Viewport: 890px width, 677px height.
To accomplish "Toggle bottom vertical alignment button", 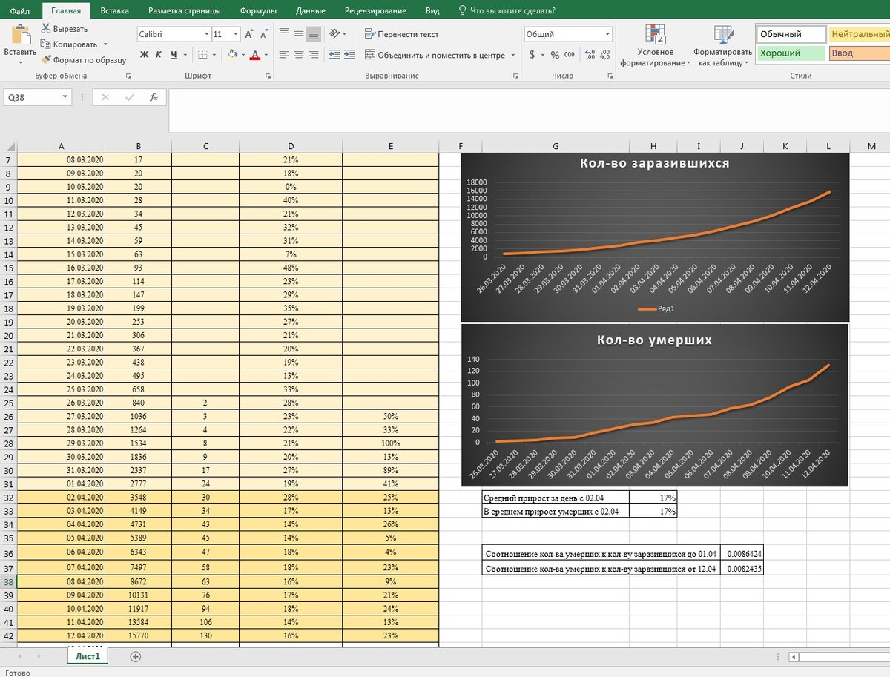I will point(313,33).
